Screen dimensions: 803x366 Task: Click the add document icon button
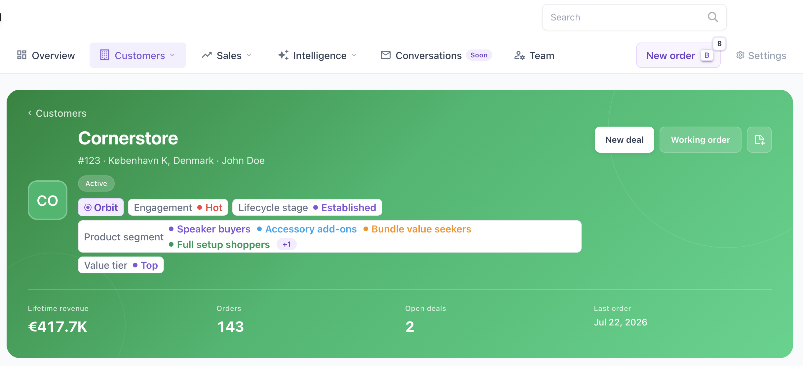tap(759, 140)
